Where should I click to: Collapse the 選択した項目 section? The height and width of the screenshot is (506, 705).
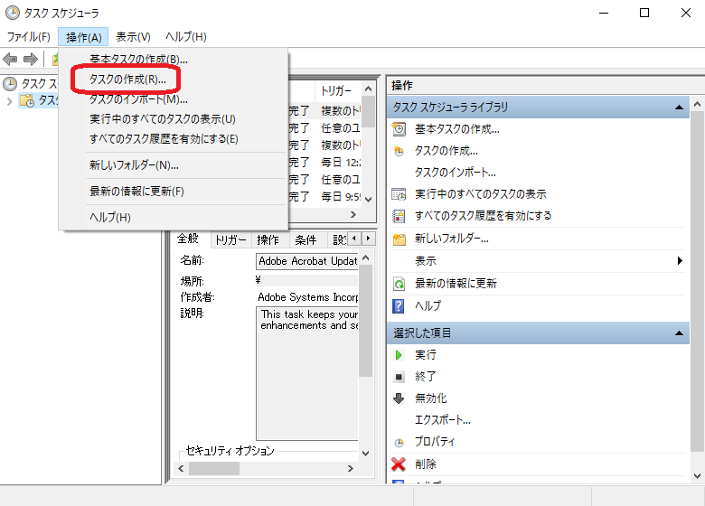coord(681,333)
